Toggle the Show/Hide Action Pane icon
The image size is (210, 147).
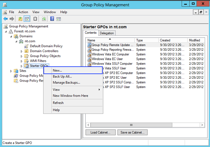pyautogui.click(x=59, y=19)
